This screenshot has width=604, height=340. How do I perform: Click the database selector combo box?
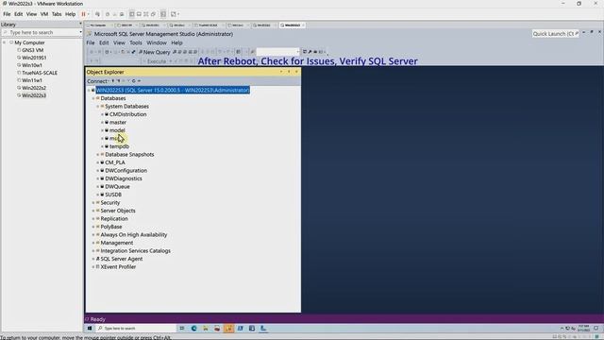click(277, 52)
